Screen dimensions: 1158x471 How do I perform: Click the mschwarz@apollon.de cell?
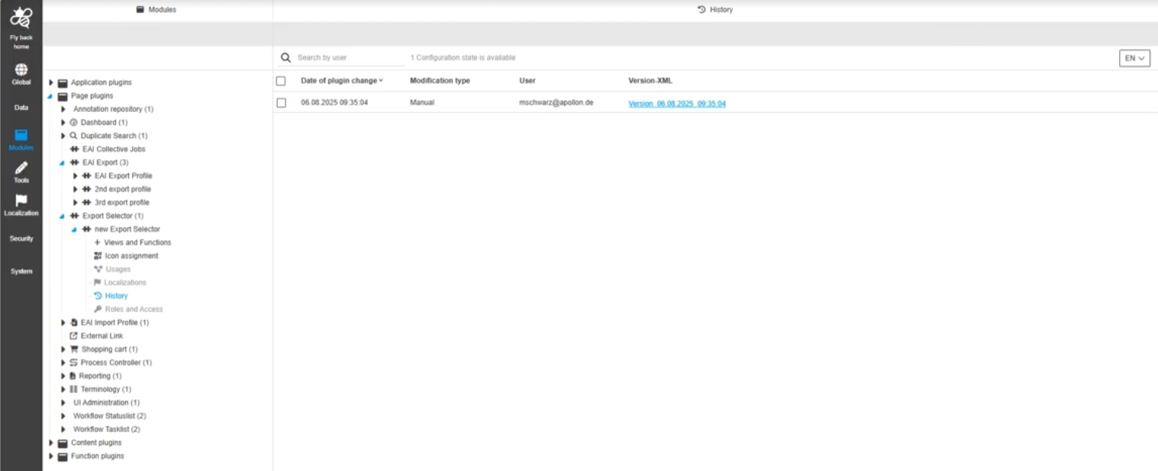click(x=556, y=102)
